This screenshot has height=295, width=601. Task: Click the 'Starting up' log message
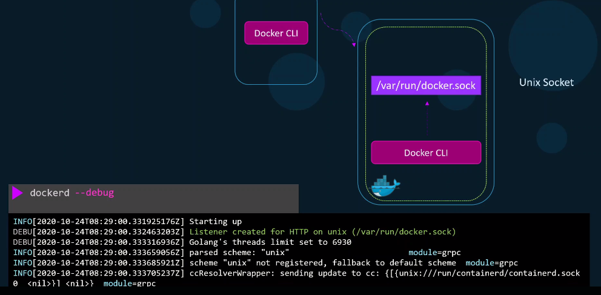[216, 222]
